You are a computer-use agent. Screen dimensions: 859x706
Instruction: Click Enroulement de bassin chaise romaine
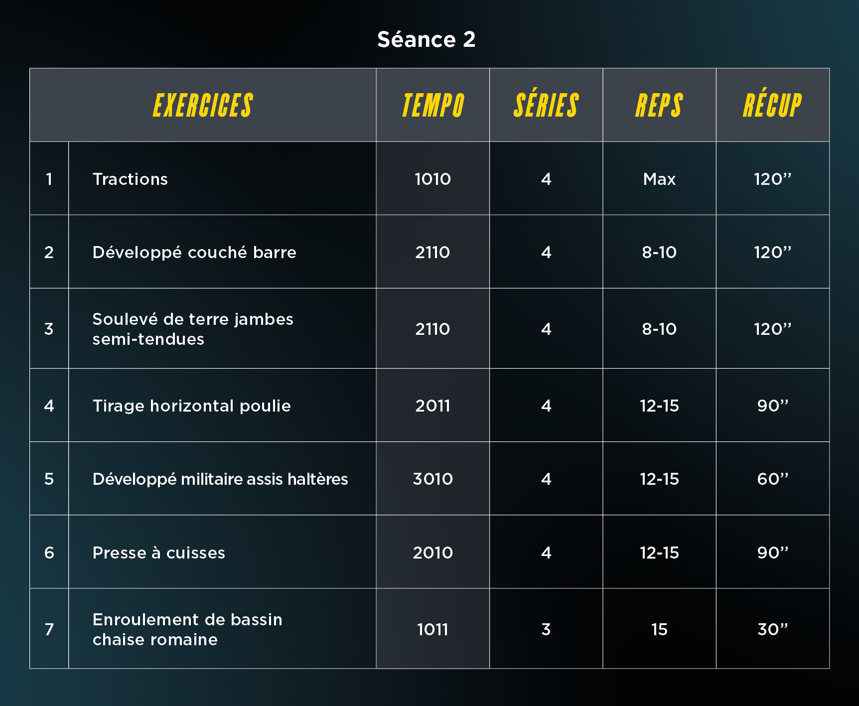click(x=187, y=629)
